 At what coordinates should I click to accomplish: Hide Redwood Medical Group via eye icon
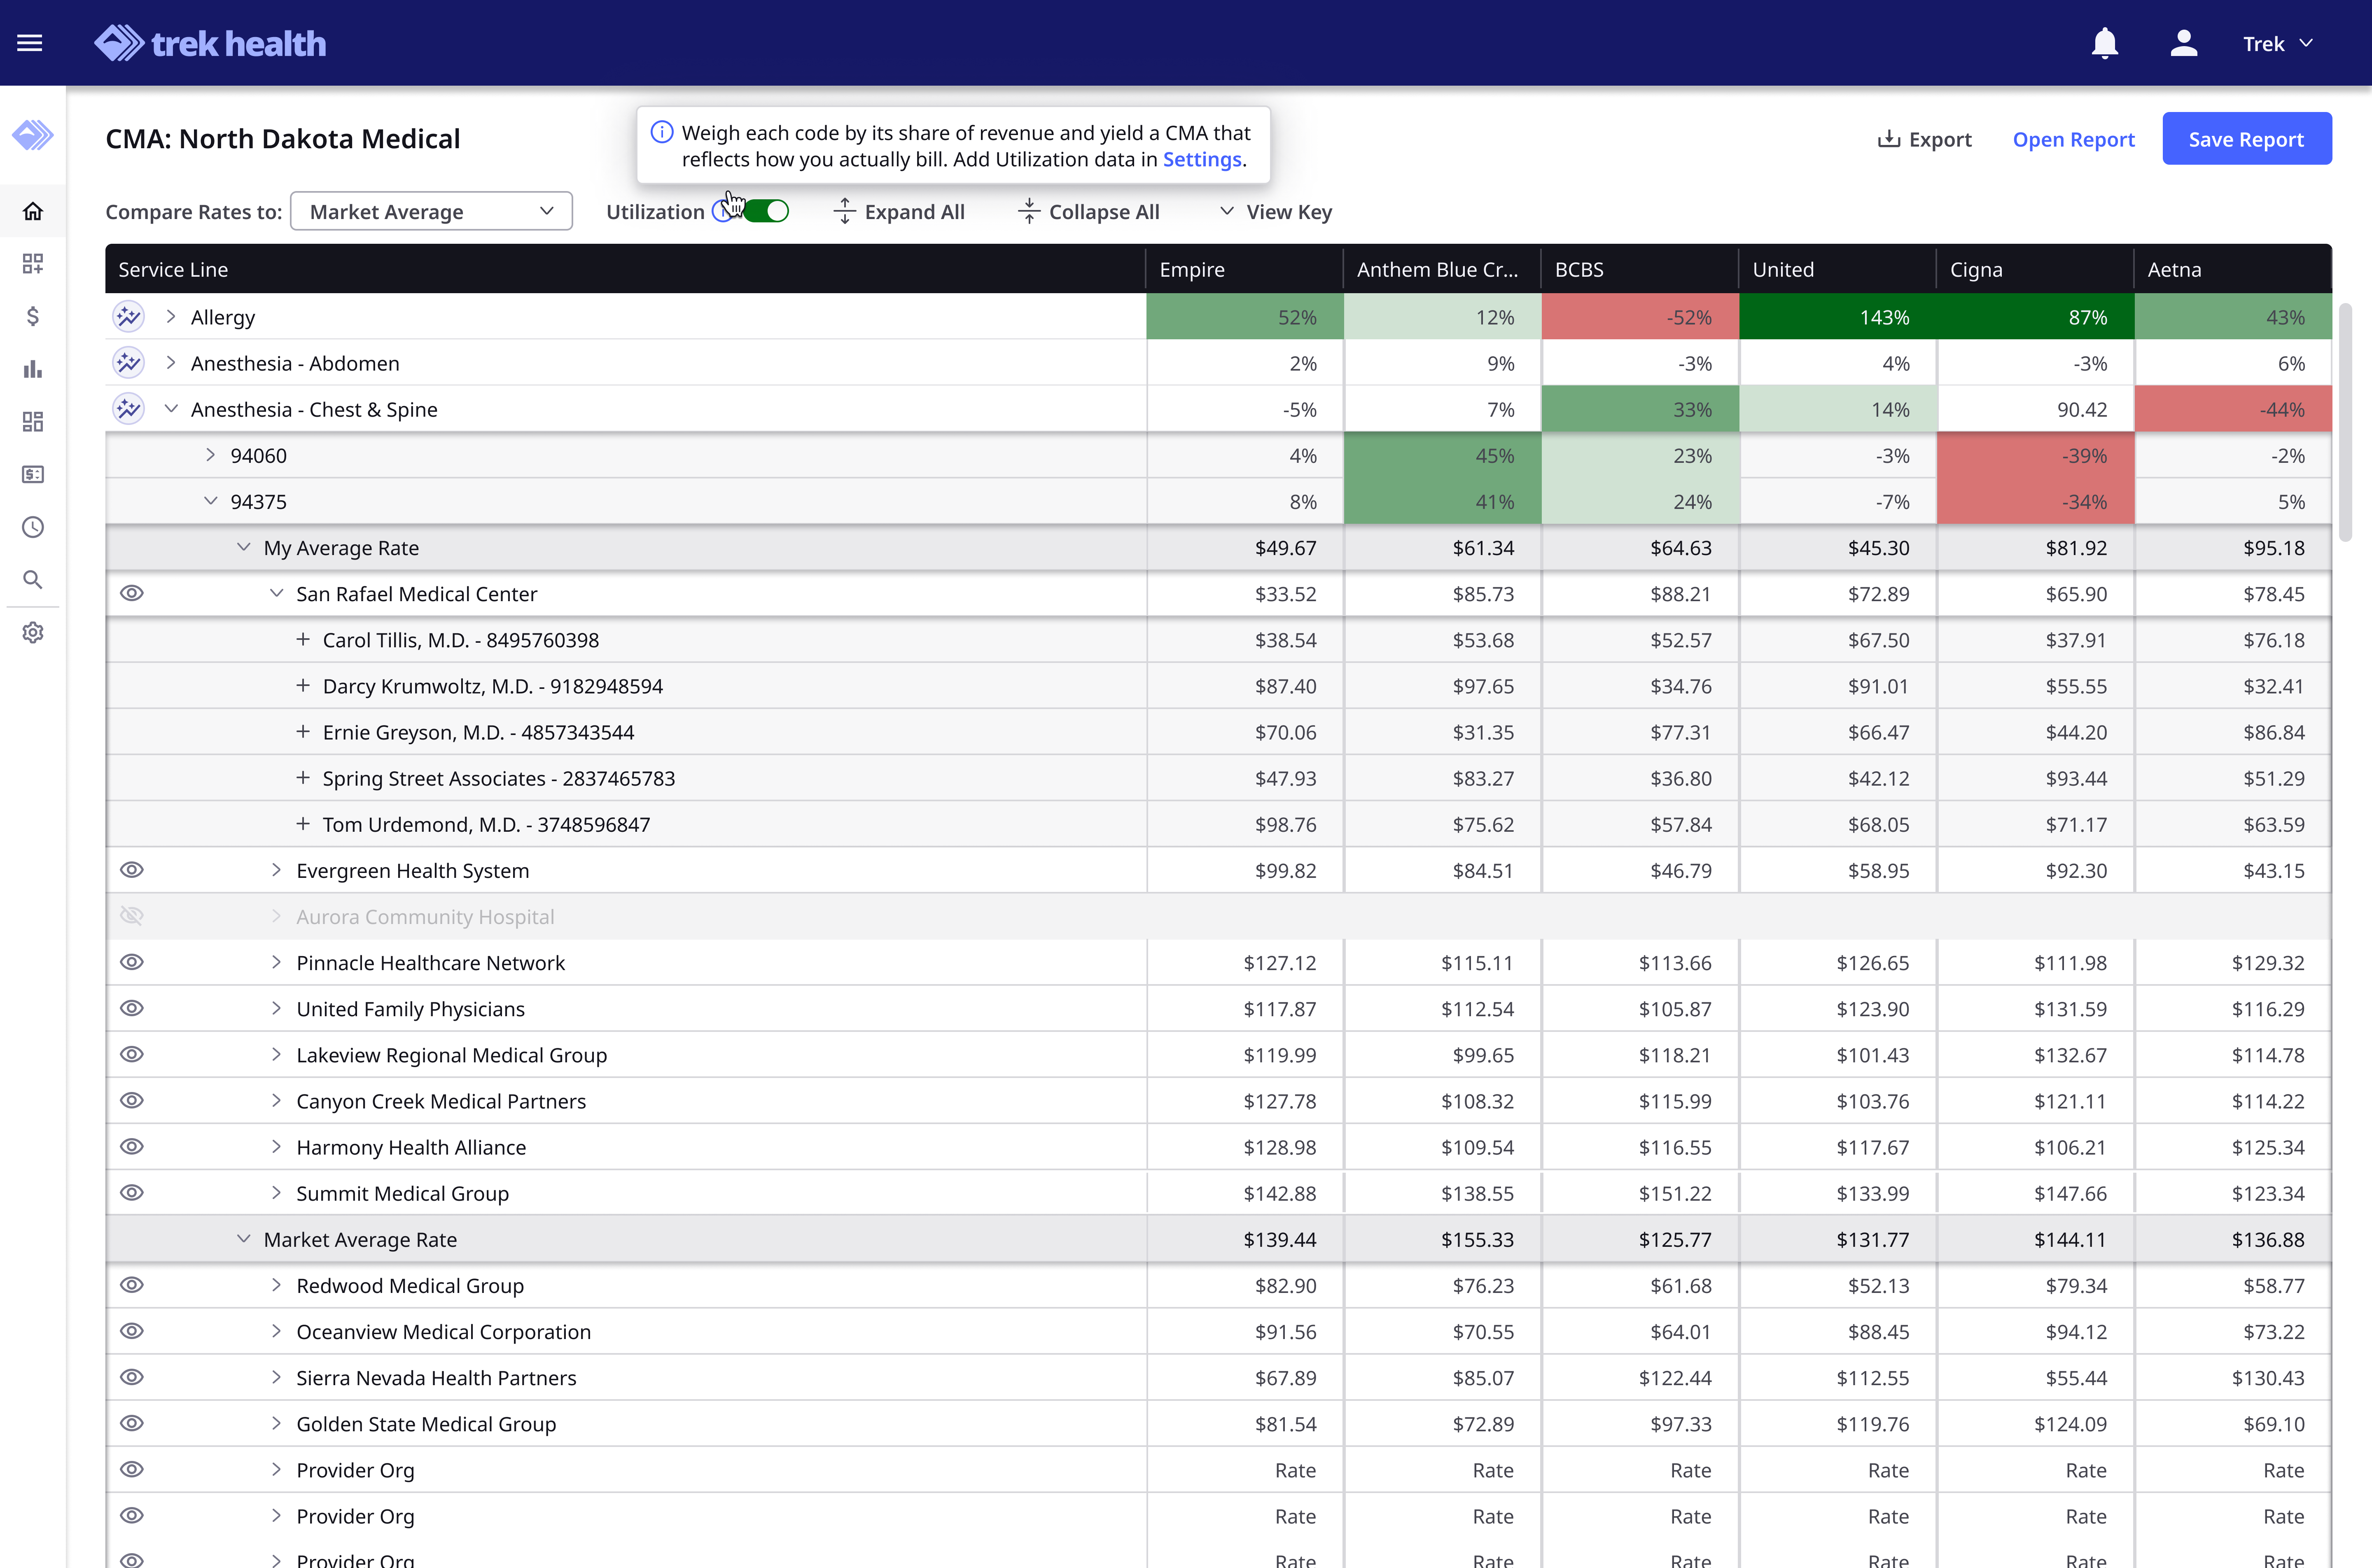tap(132, 1285)
